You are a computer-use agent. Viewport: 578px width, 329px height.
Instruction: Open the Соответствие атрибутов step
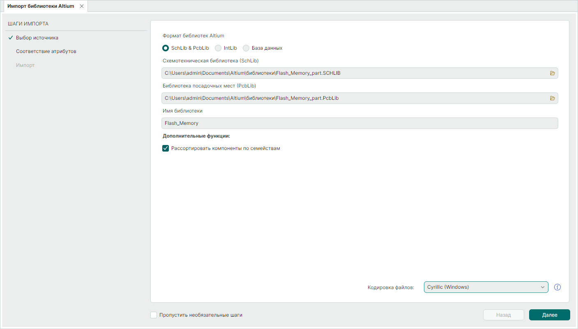(x=46, y=51)
